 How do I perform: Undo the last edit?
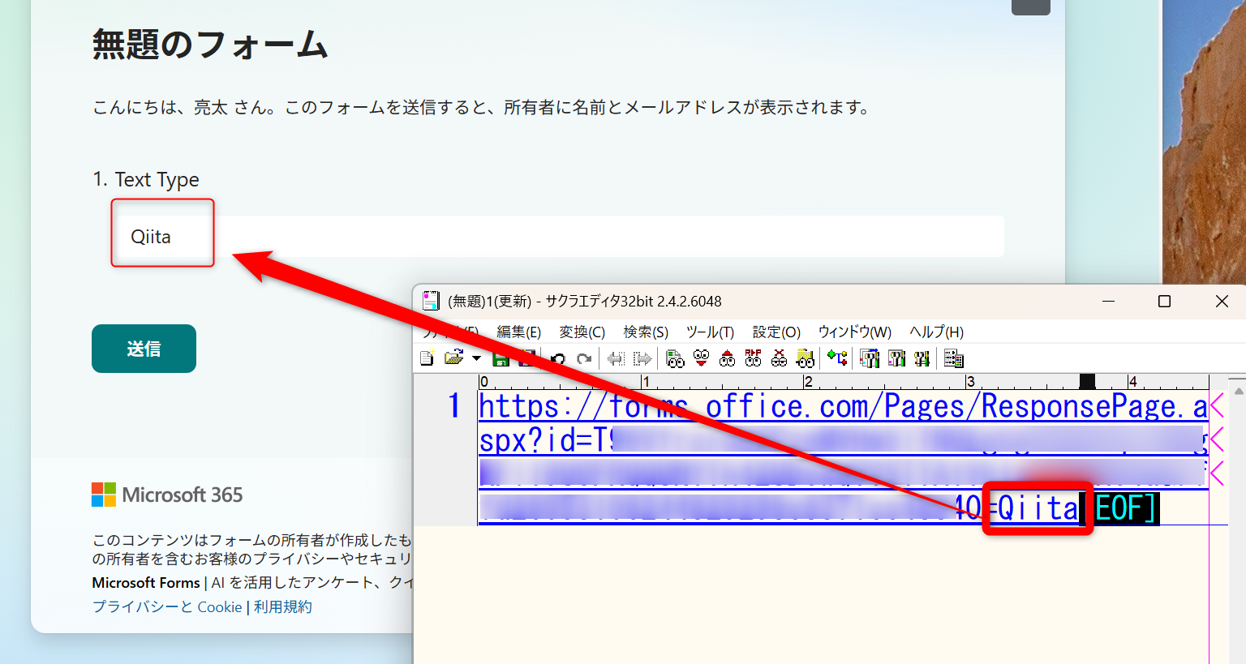click(559, 358)
